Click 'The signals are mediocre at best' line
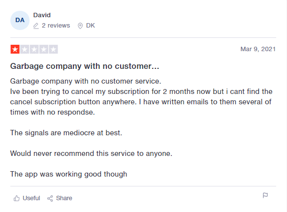 click(x=66, y=133)
